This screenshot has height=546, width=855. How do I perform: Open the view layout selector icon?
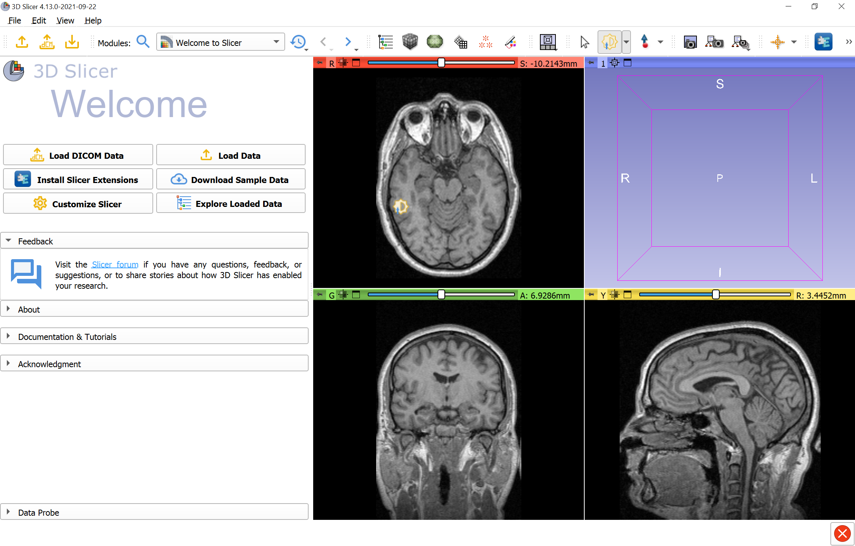pyautogui.click(x=548, y=42)
